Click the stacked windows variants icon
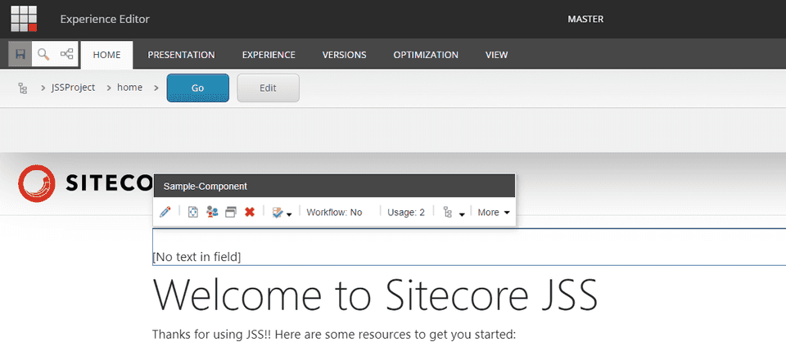This screenshot has width=786, height=351. pos(231,212)
